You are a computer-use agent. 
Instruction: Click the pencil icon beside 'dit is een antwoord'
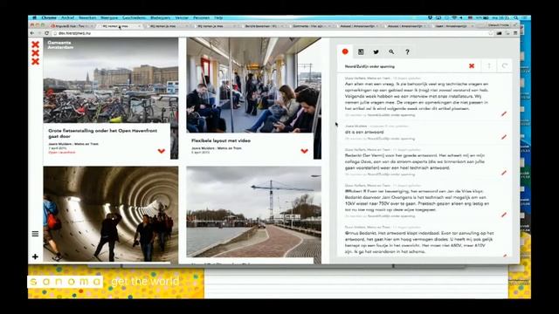coord(504,137)
